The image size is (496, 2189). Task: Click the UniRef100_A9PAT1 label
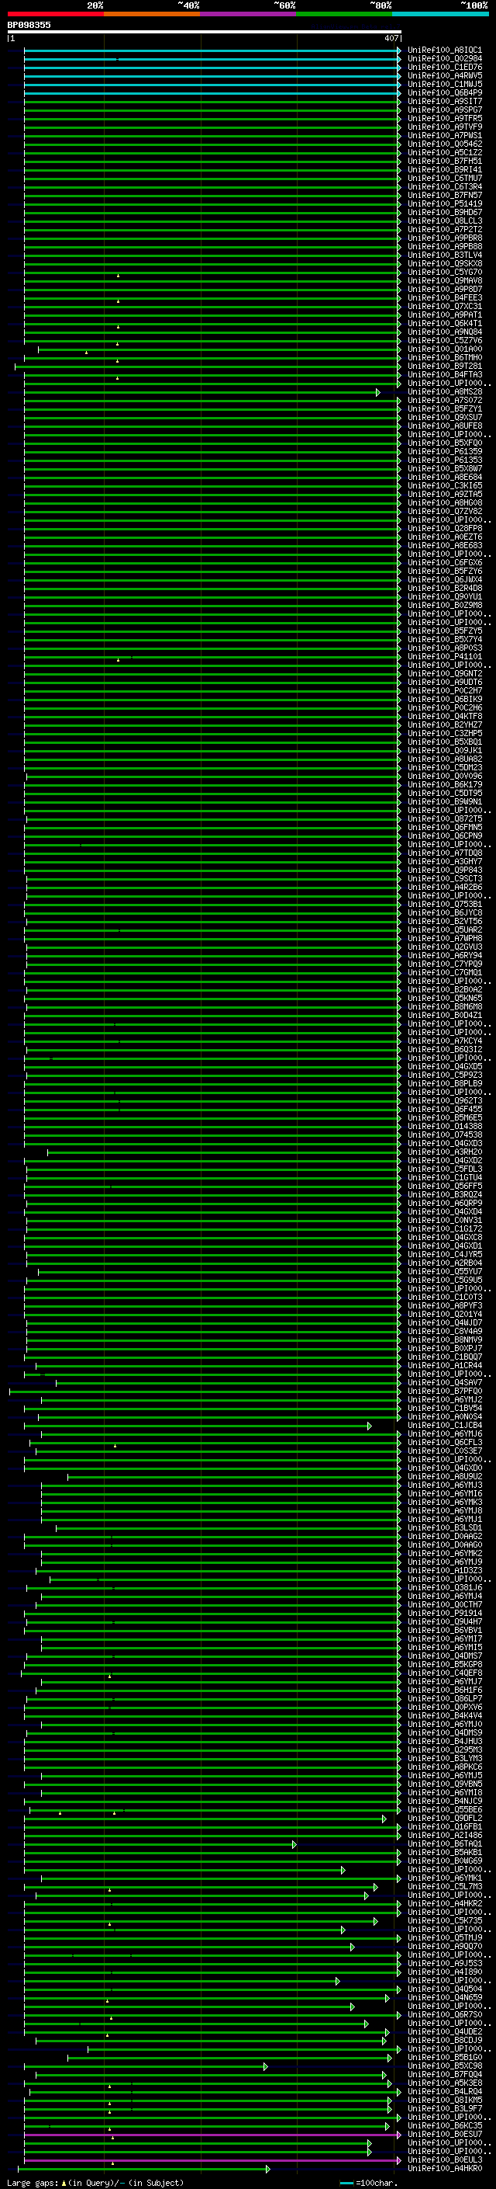click(x=444, y=315)
